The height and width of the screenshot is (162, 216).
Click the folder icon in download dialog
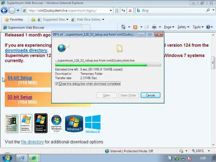[119, 48]
